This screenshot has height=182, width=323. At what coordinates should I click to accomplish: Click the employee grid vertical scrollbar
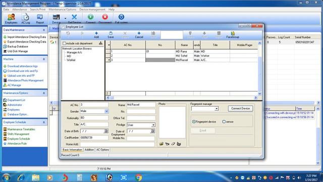pos(259,68)
